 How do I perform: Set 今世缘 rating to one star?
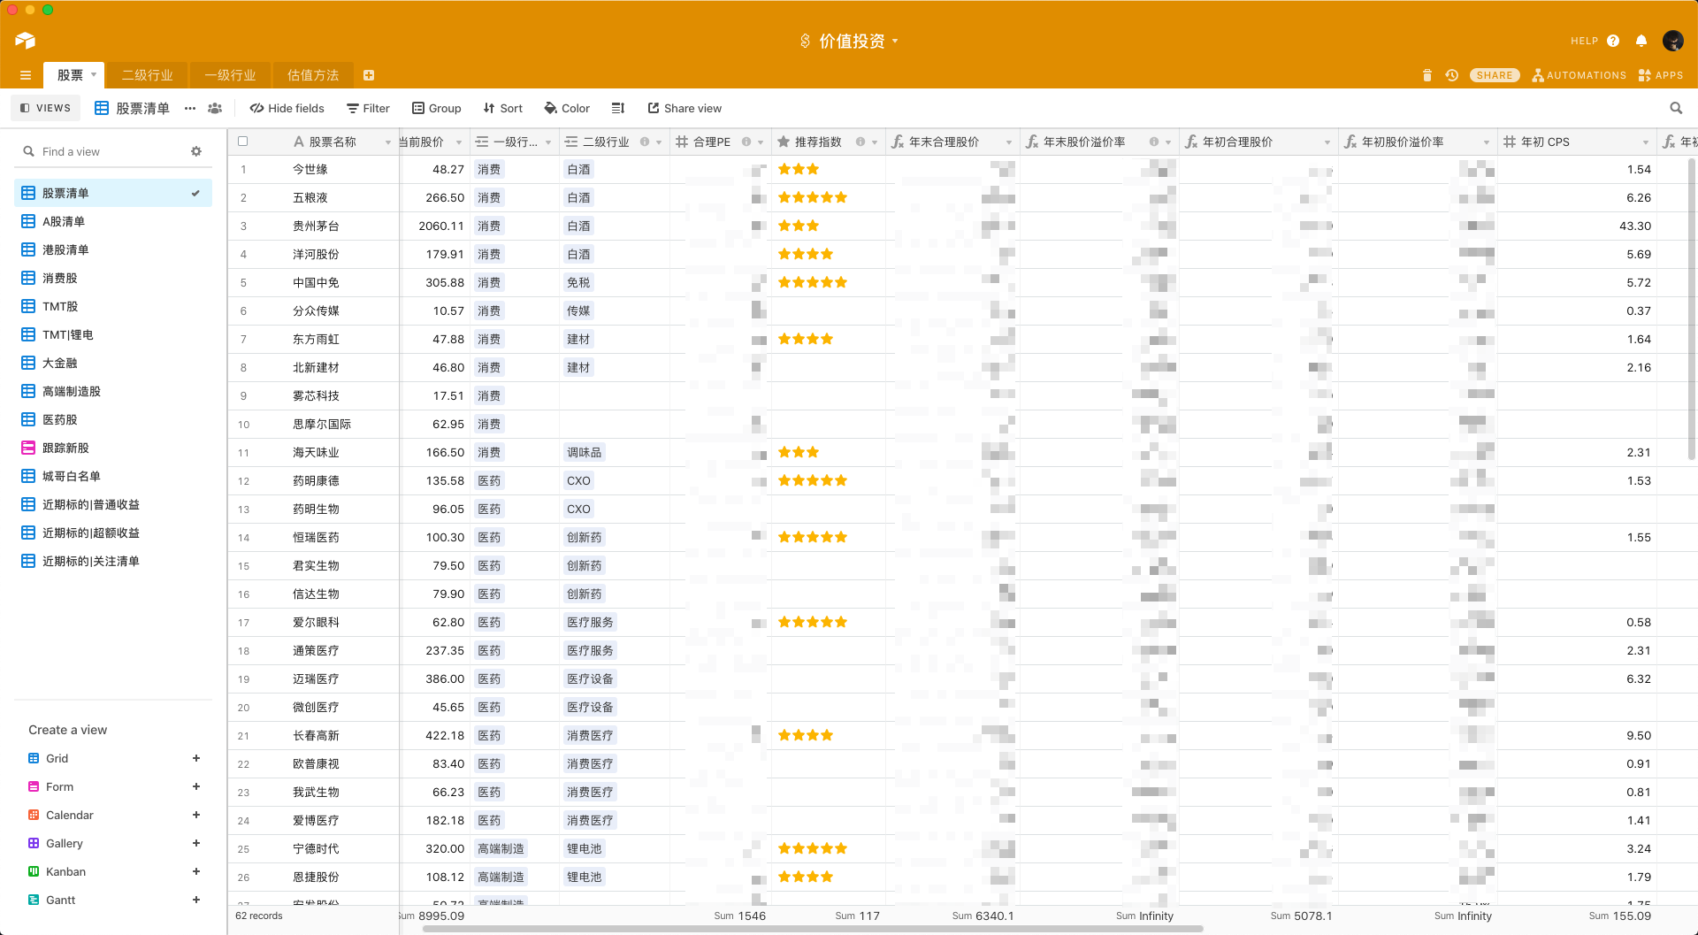[784, 170]
